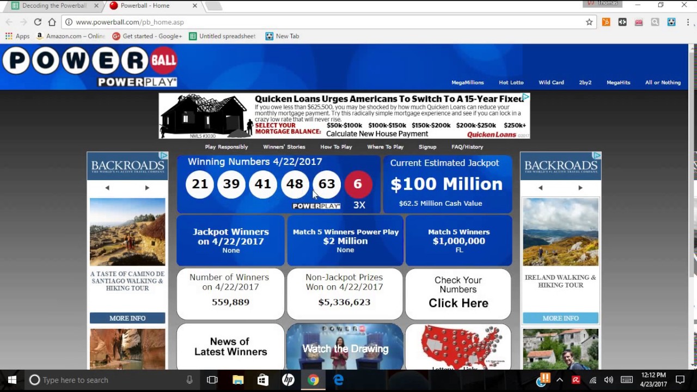Open the All or Nothing menu link
The width and height of the screenshot is (697, 392).
(663, 82)
